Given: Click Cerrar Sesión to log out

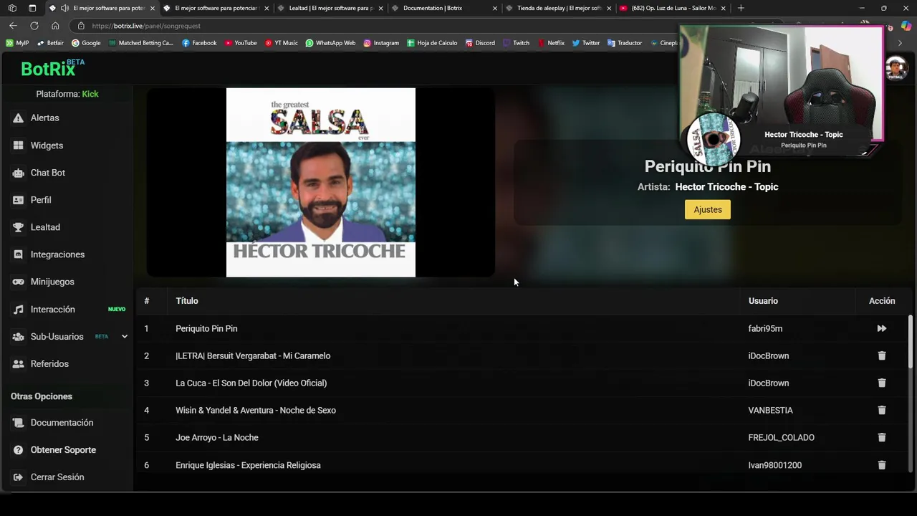Looking at the screenshot, I should 57,477.
